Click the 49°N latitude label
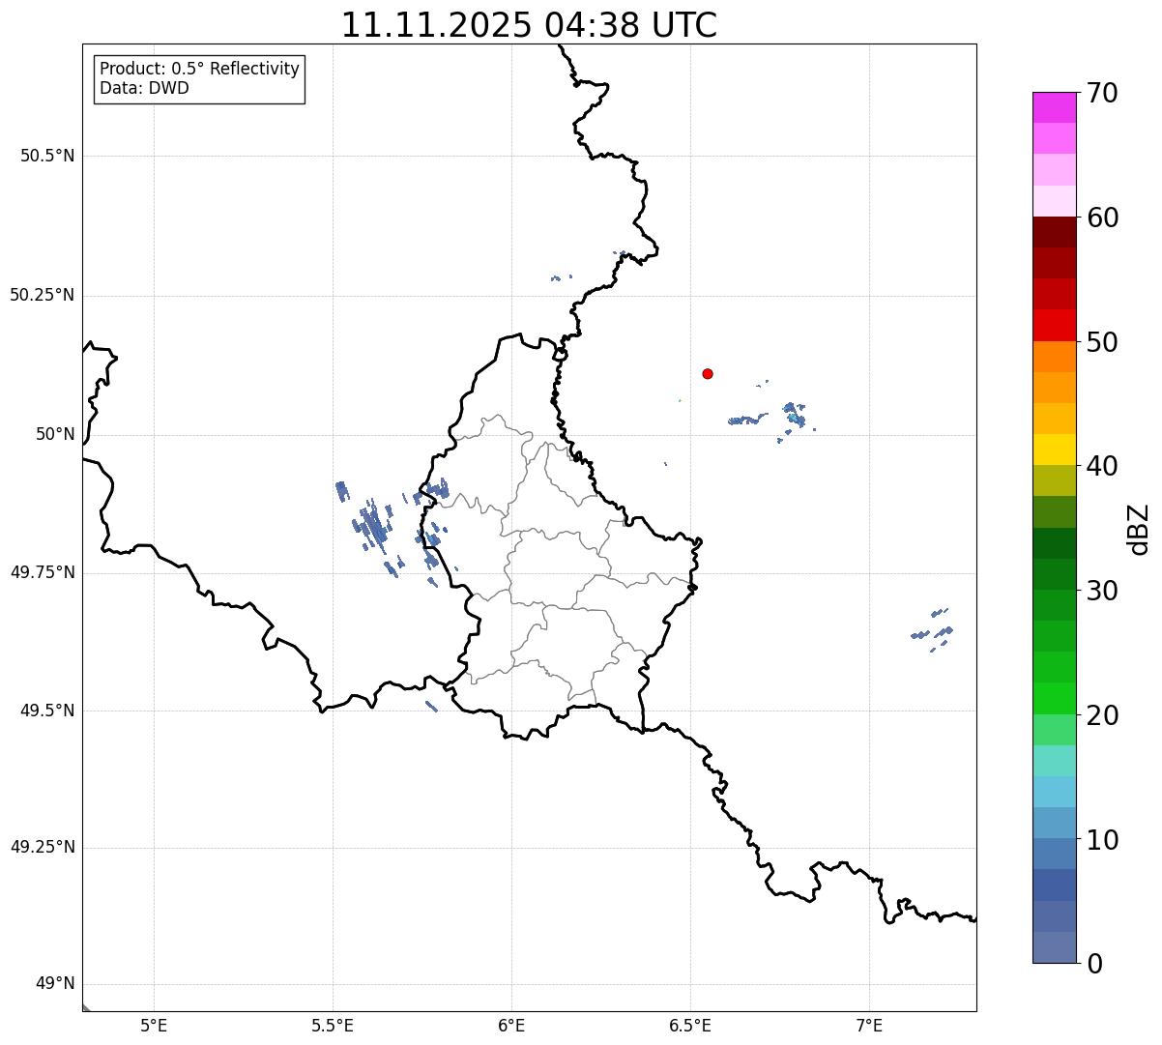 (x=55, y=984)
